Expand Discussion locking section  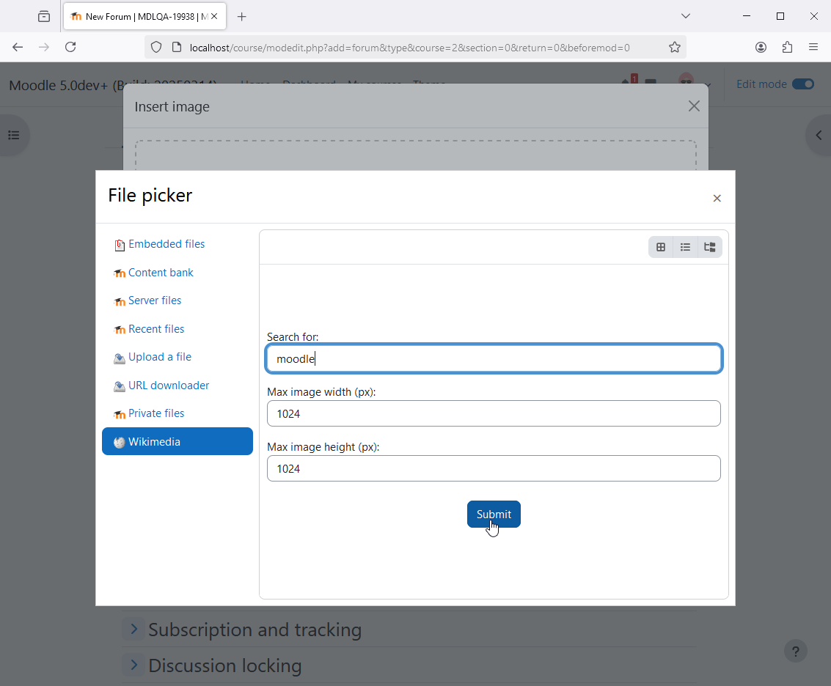click(x=134, y=664)
